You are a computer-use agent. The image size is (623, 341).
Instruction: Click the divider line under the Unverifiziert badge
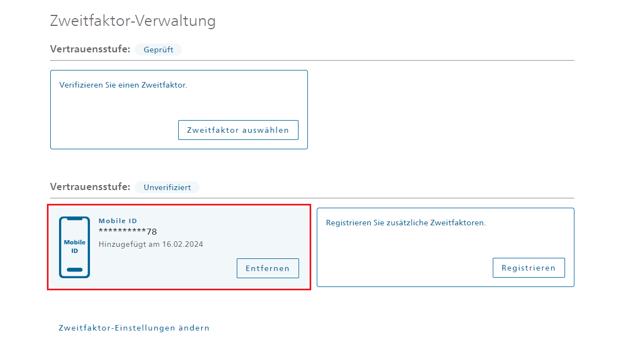(312, 198)
